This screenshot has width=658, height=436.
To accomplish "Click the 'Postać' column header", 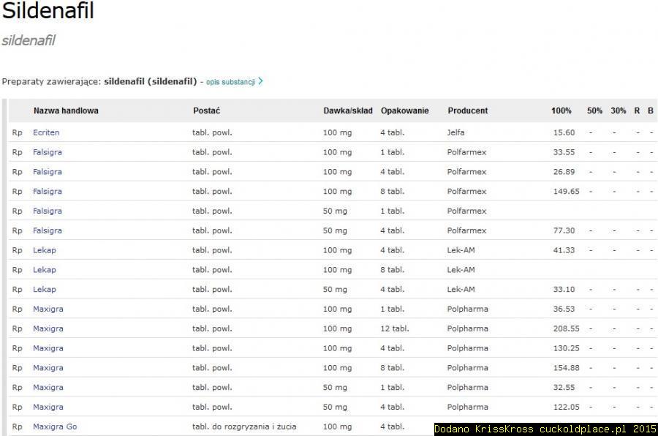I will coord(206,110).
